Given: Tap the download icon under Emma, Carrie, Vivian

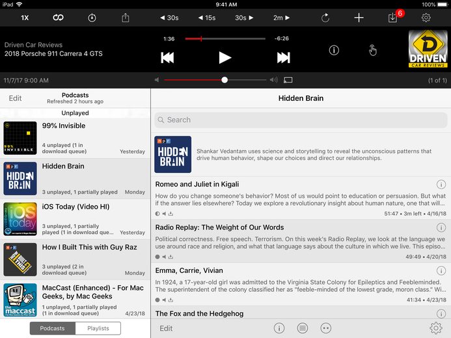Looking at the screenshot, I should coord(171,300).
